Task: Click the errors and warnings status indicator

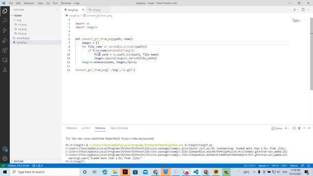Action: point(38,166)
